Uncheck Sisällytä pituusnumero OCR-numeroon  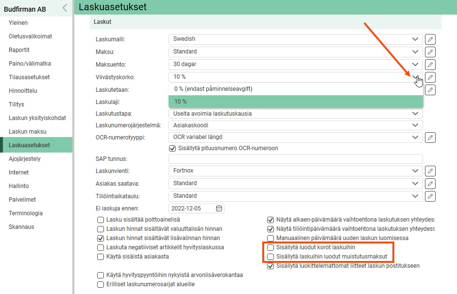click(x=172, y=148)
